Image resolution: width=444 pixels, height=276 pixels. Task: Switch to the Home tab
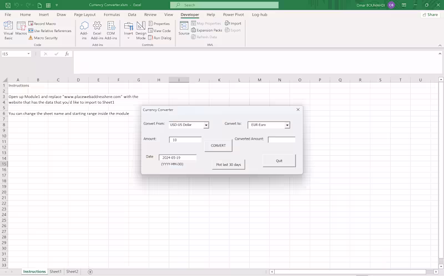click(x=25, y=15)
